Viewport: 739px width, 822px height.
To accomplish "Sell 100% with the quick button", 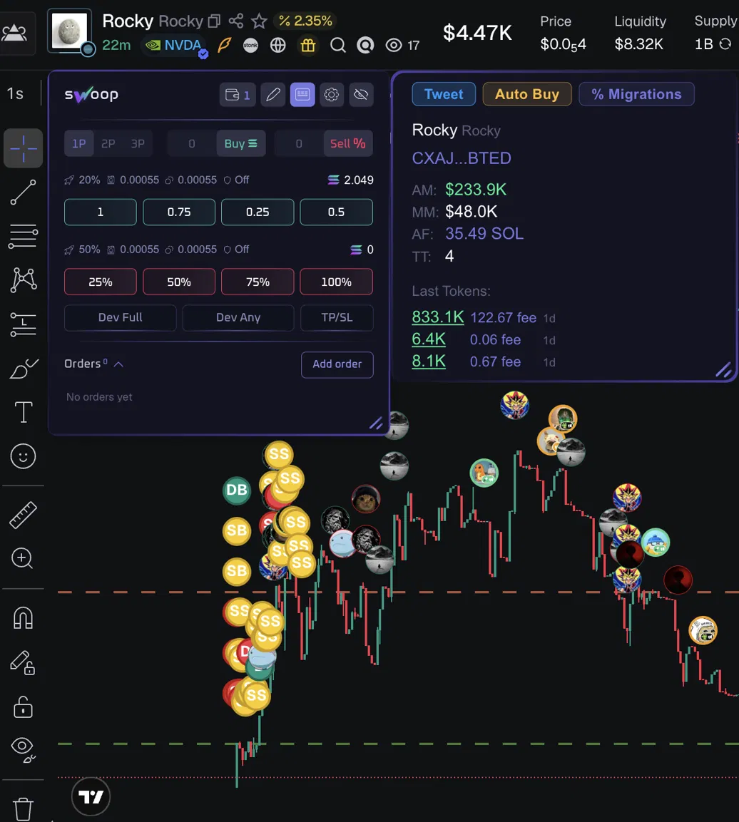I will point(336,282).
